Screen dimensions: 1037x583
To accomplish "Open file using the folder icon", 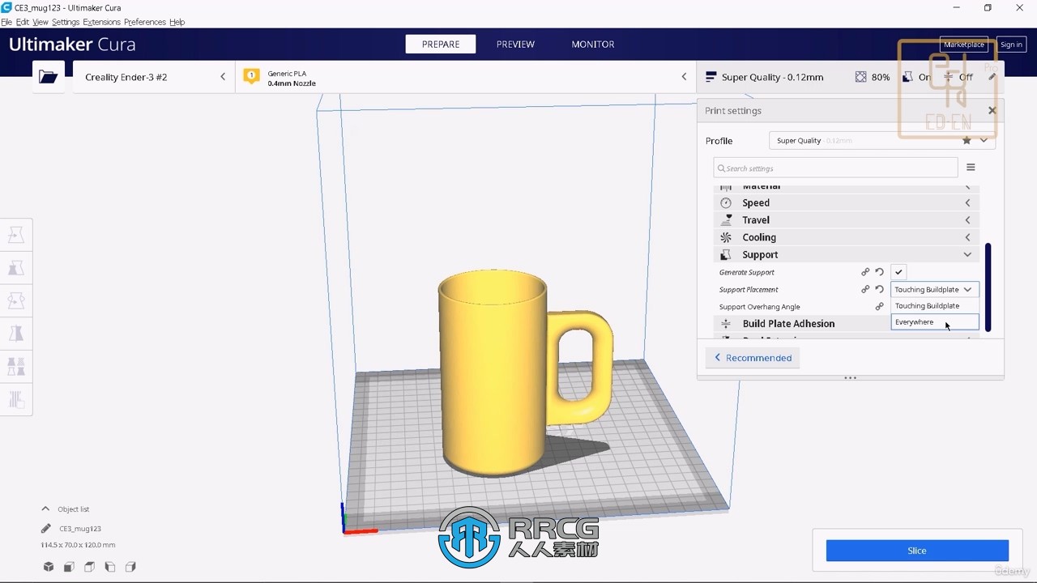I will tap(49, 77).
